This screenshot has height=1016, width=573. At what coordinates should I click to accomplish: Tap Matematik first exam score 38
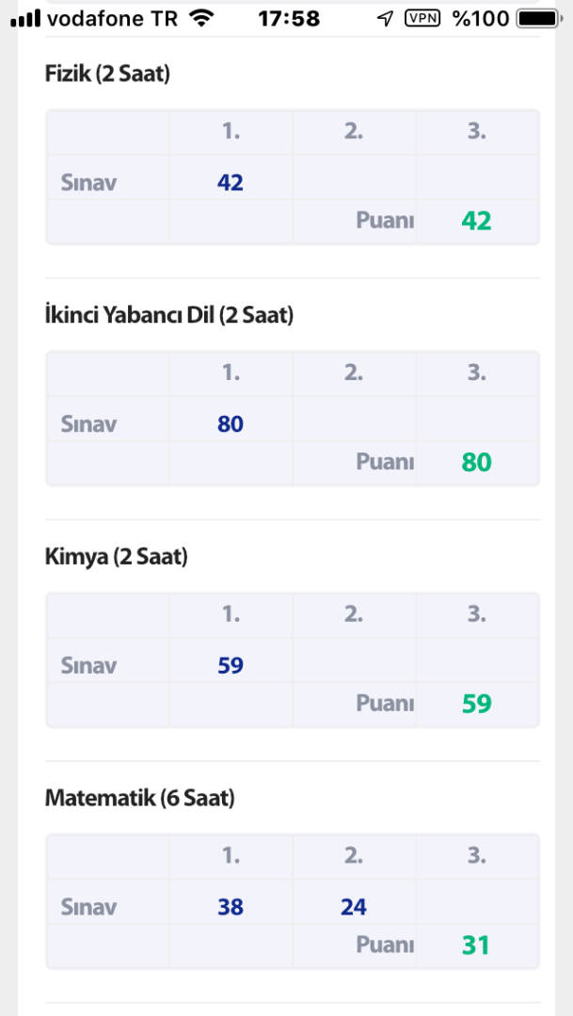point(231,907)
